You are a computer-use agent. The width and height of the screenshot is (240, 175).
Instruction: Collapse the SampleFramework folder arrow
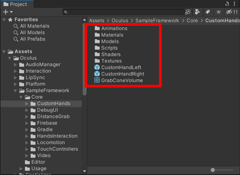coord(15,91)
